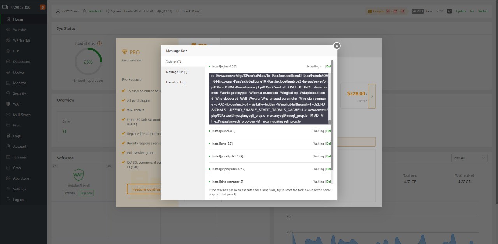Click the Total sent 4.69 GB value
The height and width of the screenshot is (244, 498).
[x=410, y=182]
